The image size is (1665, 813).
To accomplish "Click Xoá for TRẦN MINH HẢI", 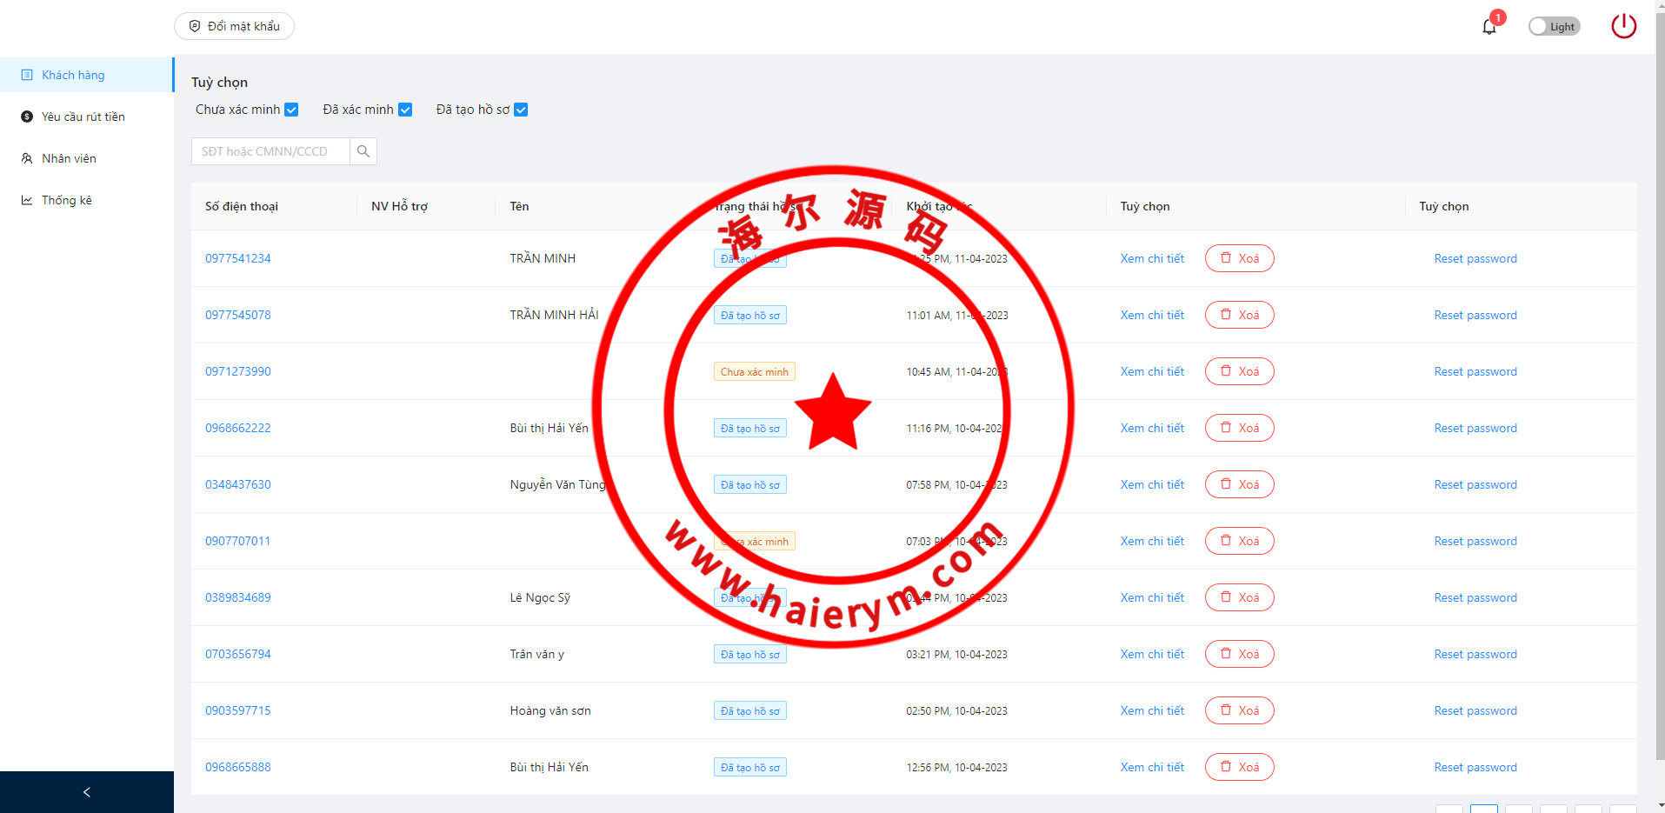I will 1239,315.
